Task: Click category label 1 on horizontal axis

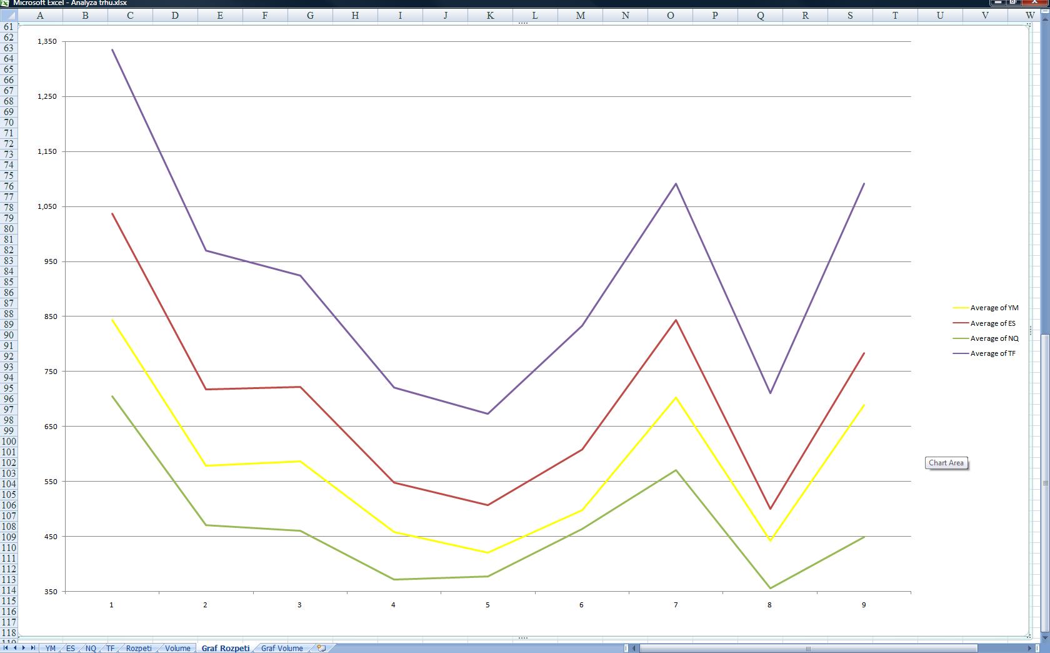Action: 112,605
